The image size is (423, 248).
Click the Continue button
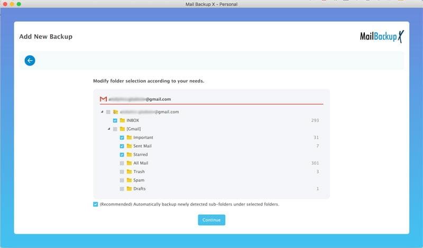click(x=212, y=220)
